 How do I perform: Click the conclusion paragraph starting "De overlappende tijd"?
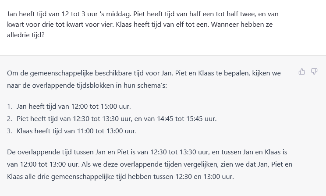tap(149, 164)
